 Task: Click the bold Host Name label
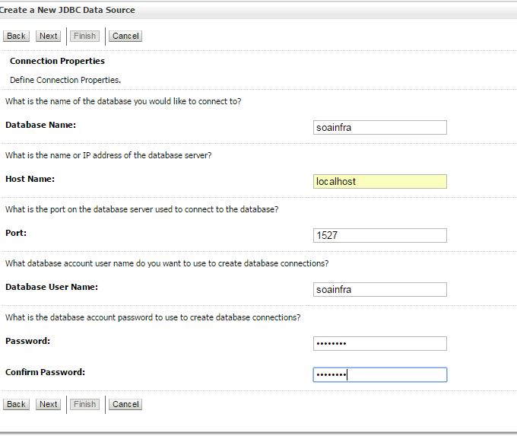point(30,180)
